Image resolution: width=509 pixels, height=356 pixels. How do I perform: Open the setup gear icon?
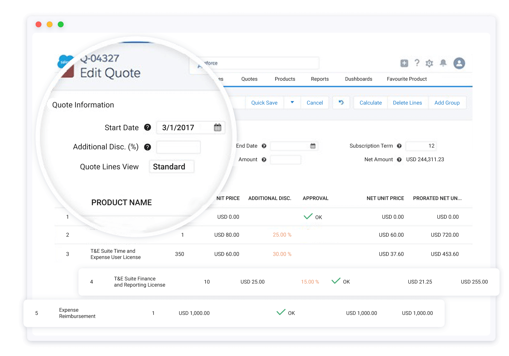click(430, 63)
